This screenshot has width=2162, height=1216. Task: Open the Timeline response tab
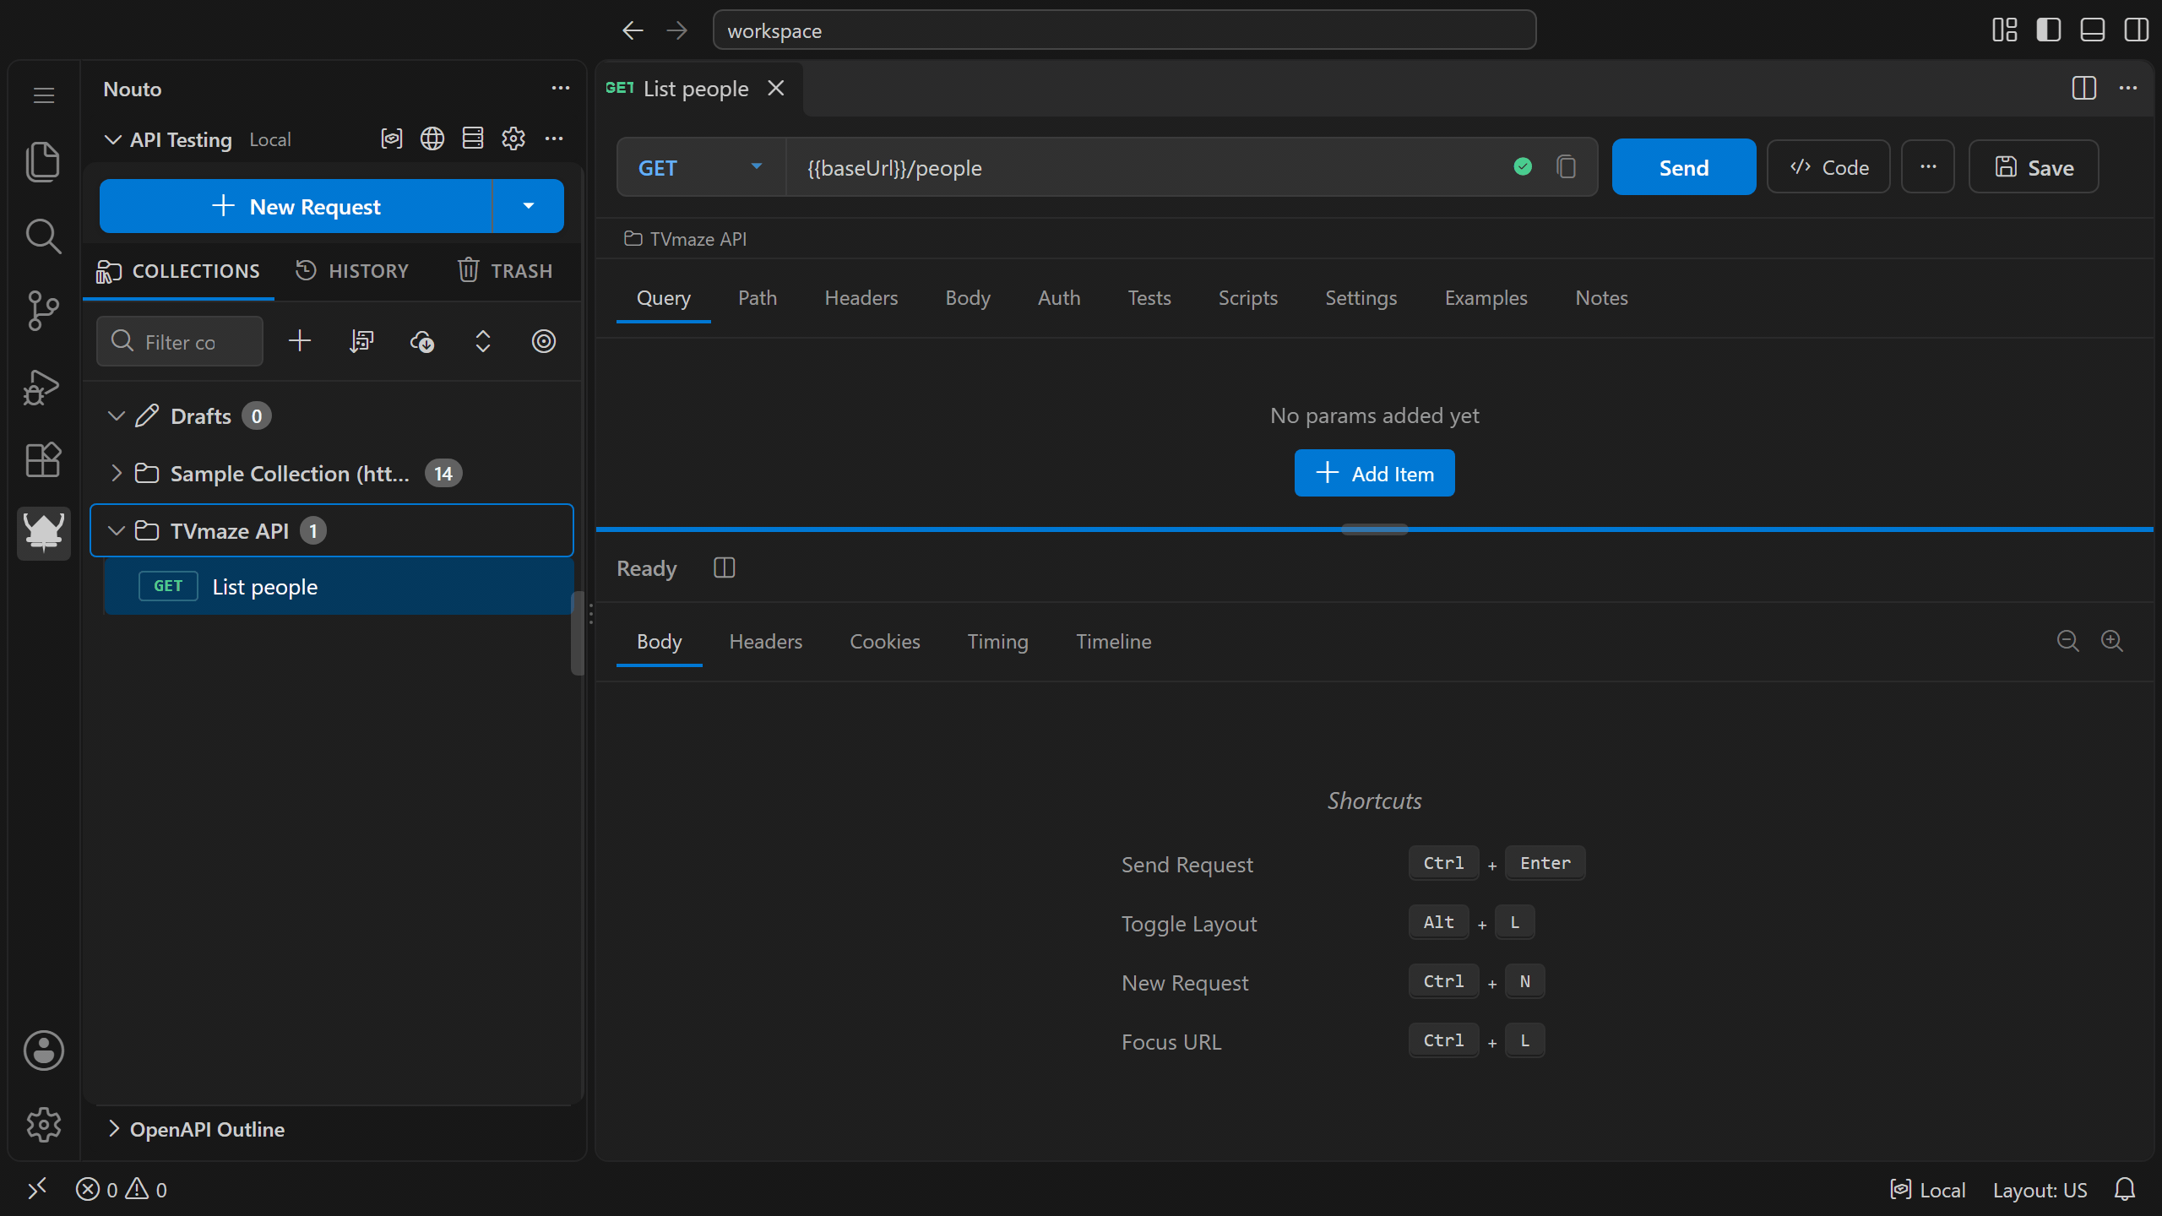click(x=1113, y=642)
